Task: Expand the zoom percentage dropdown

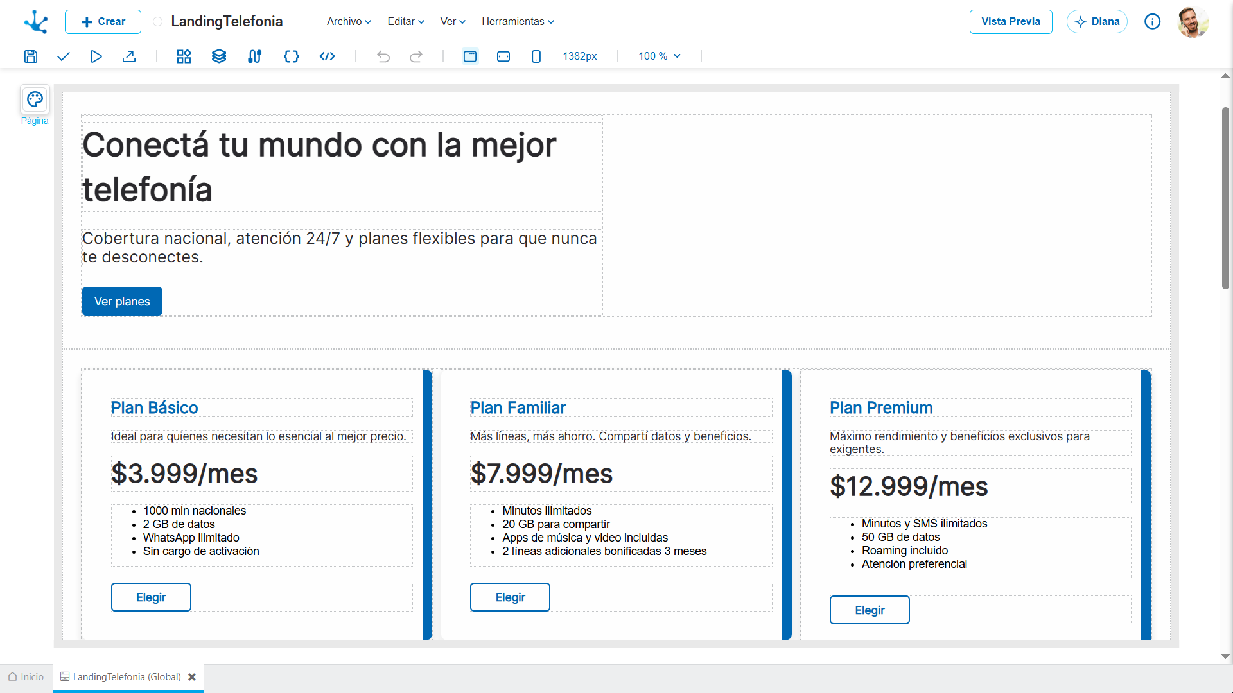Action: (658, 56)
